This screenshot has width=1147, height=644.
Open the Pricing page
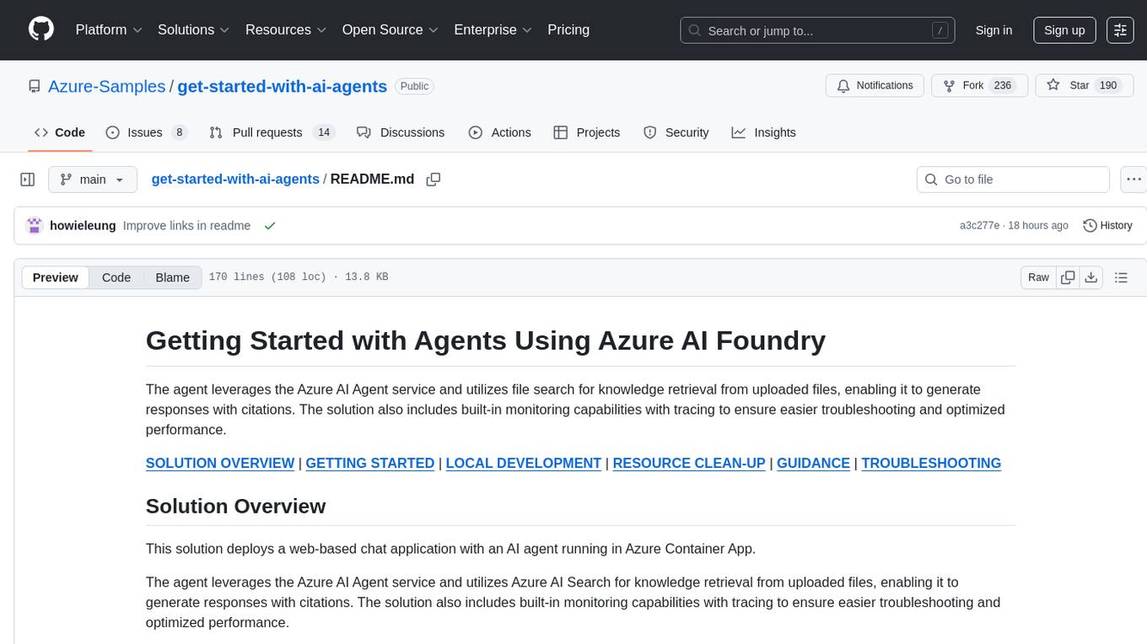pyautogui.click(x=568, y=30)
